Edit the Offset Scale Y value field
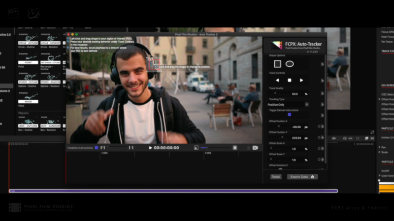394x221 pixels. tap(294, 160)
